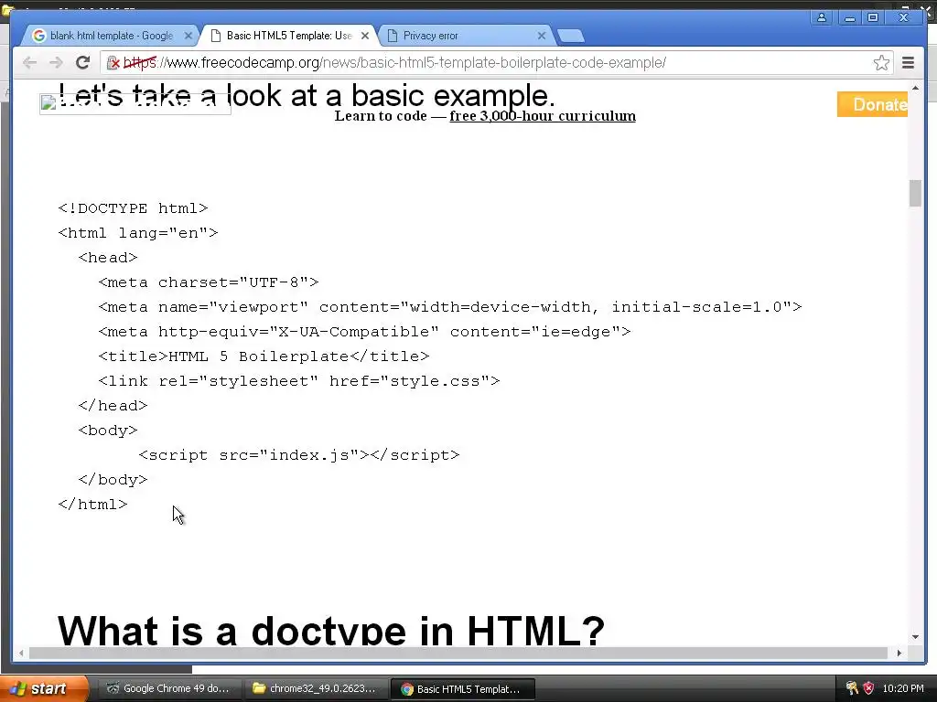Click the HTML 5 Boilerplate title line
The image size is (937, 702).
264,356
